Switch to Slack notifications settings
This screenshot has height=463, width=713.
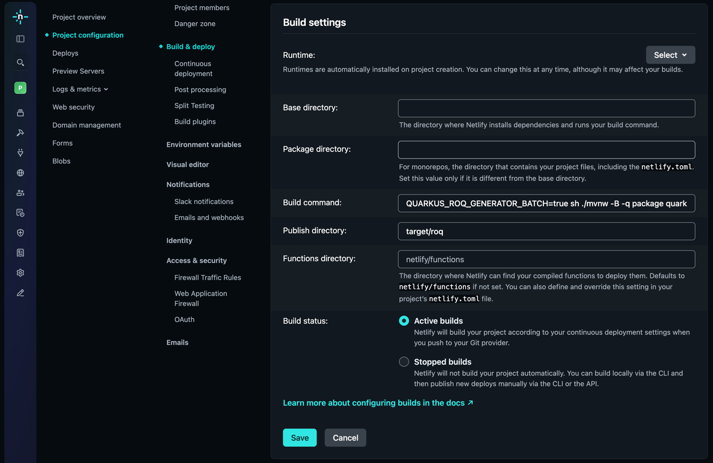(204, 201)
